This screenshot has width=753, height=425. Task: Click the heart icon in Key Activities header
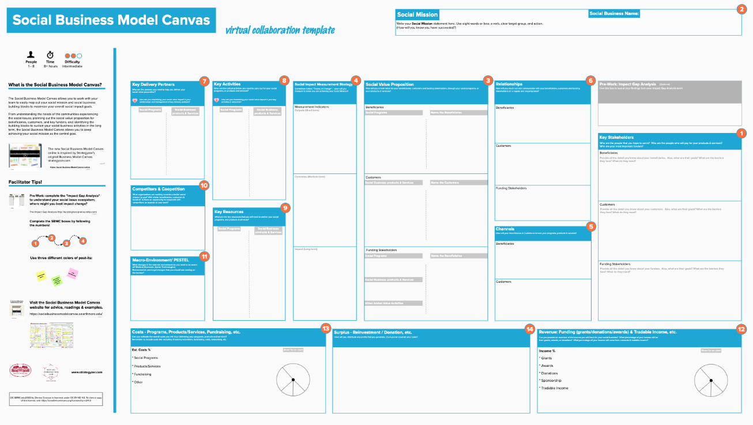[218, 101]
